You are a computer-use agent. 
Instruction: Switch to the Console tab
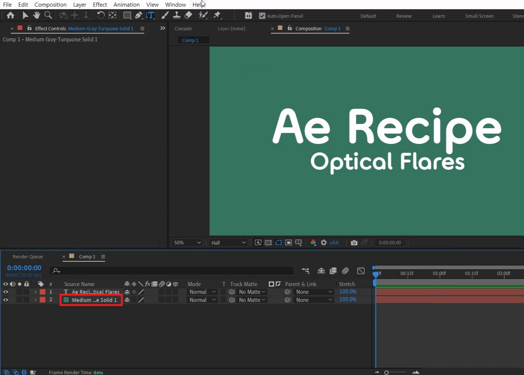point(183,28)
